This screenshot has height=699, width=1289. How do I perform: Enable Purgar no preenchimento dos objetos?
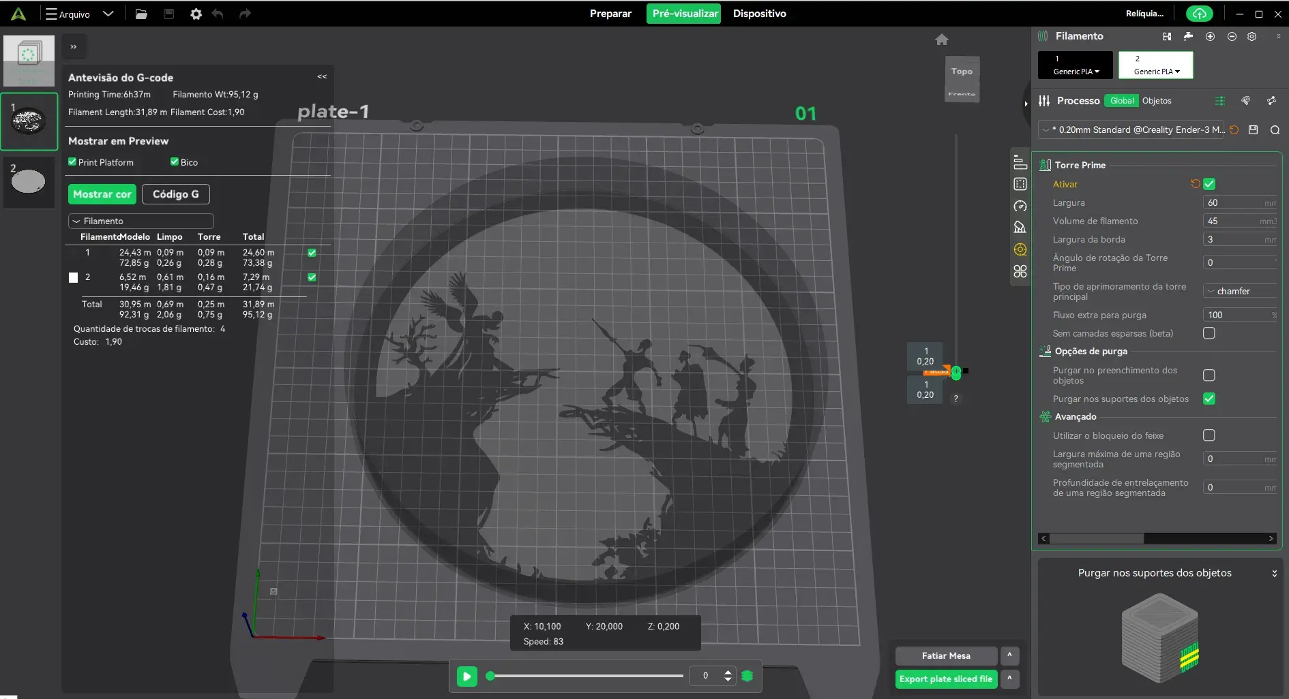[1209, 375]
